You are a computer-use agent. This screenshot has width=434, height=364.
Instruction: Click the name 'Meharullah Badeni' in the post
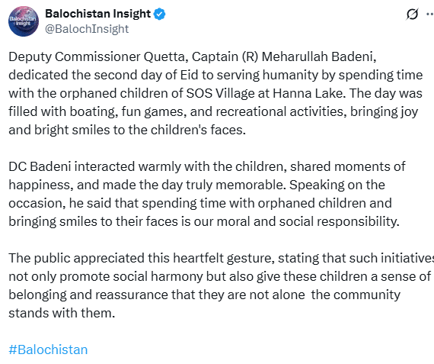coord(318,56)
